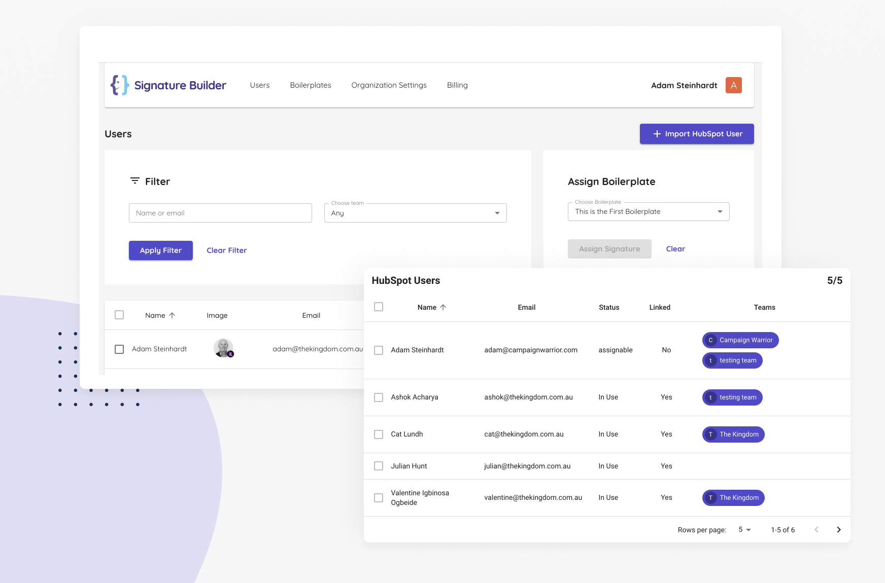This screenshot has height=583, width=885.
Task: Click the Name or email input field
Action: click(x=220, y=213)
